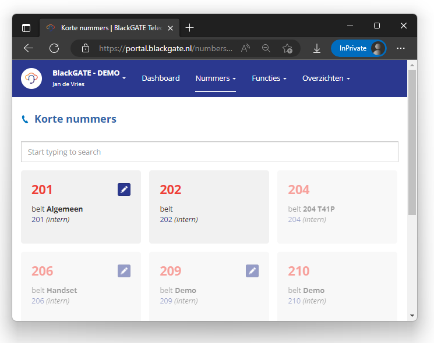Minimize the browser window
This screenshot has height=343, width=434.
[350, 26]
